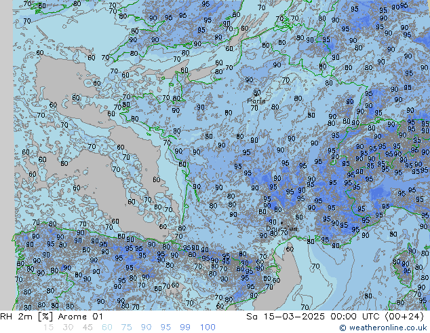
Task: Click legend value 100
Action: [208, 328]
